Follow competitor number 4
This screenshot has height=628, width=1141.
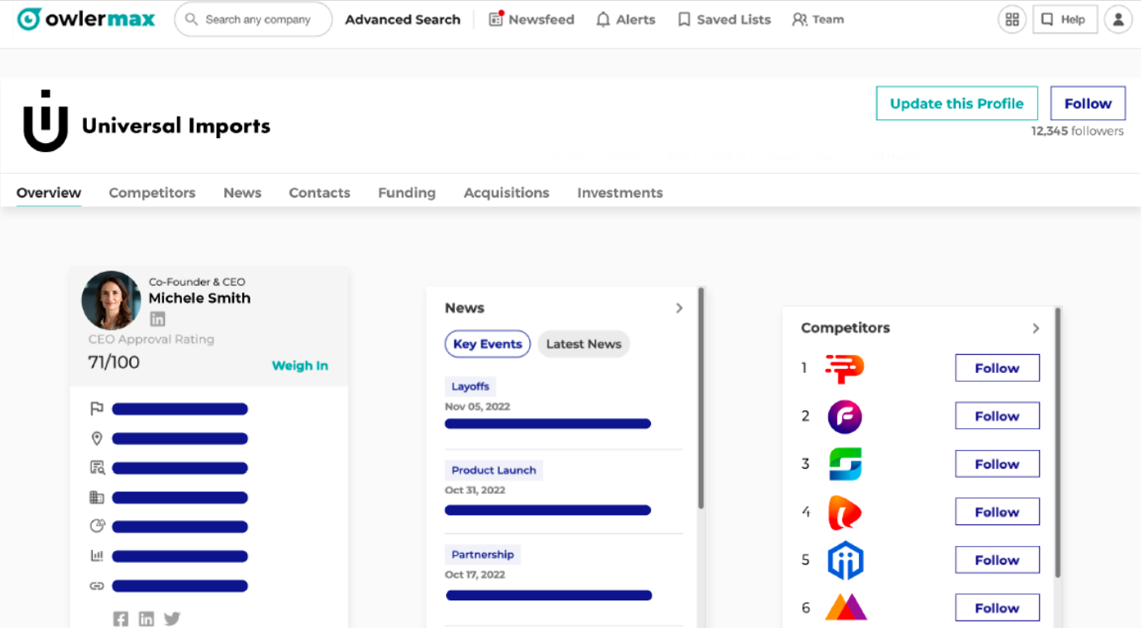(997, 512)
